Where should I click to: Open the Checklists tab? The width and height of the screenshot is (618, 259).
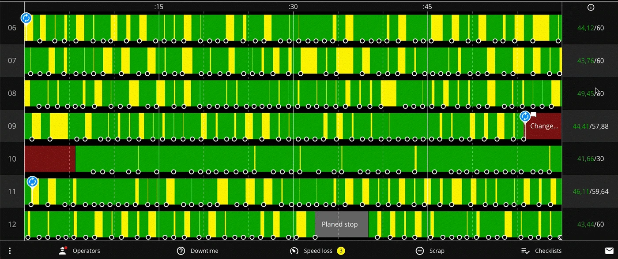click(x=541, y=251)
